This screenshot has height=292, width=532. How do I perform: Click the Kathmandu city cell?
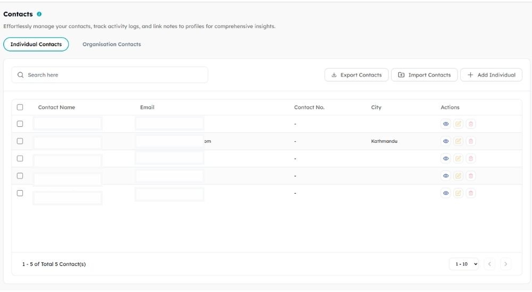(x=384, y=141)
